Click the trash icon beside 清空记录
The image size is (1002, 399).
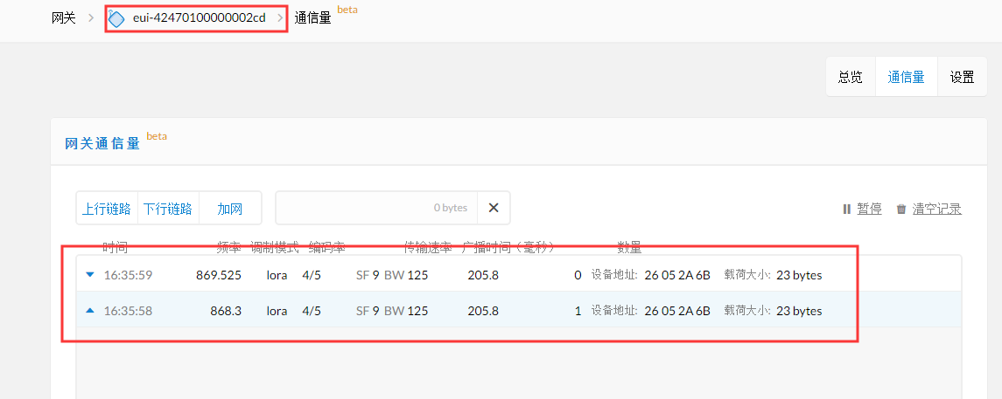click(901, 209)
